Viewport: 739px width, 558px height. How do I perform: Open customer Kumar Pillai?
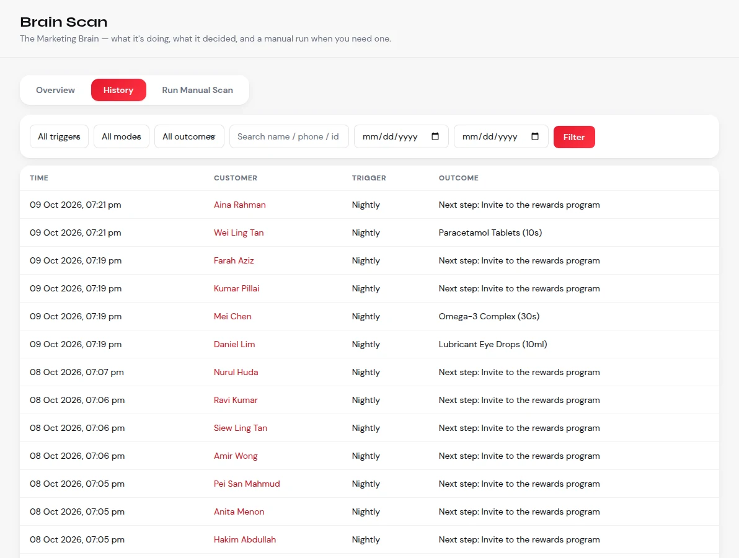(x=236, y=288)
